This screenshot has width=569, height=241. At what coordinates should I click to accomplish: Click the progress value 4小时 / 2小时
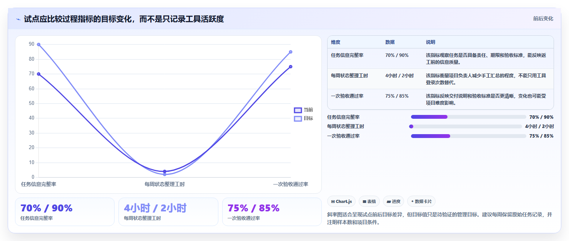539,126
